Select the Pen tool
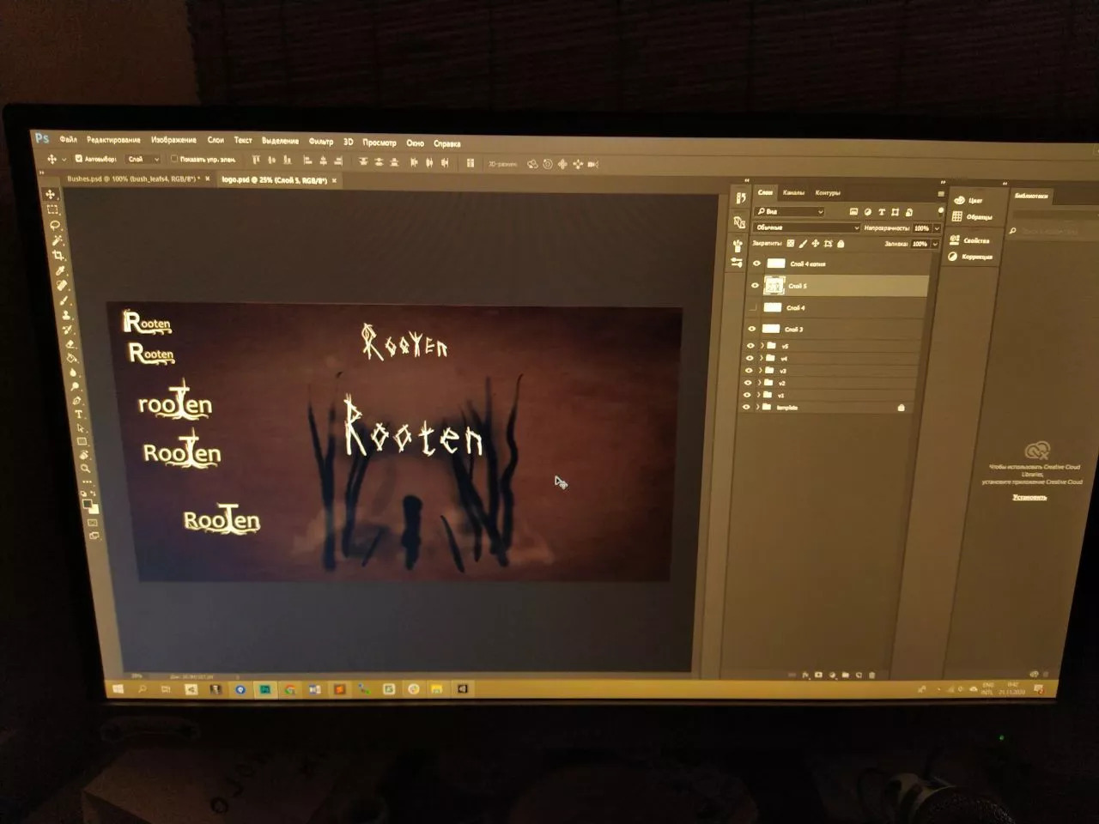This screenshot has height=824, width=1099. click(x=76, y=401)
